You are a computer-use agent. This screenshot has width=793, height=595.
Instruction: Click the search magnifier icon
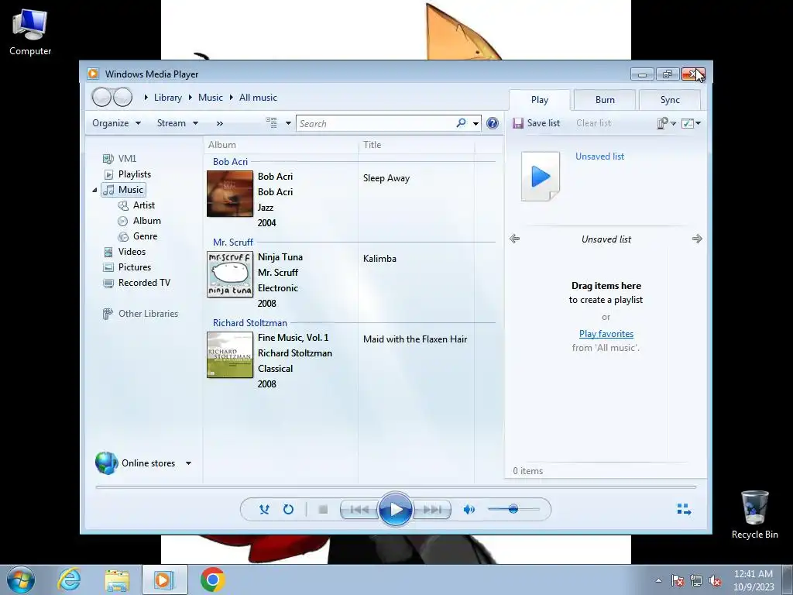pos(461,123)
